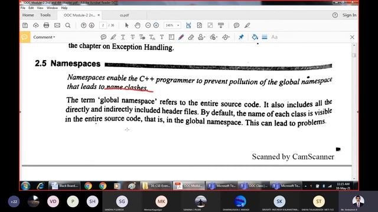This screenshot has width=378, height=212.
Task: Select the pencil drawing tool
Action: pyautogui.click(x=181, y=37)
